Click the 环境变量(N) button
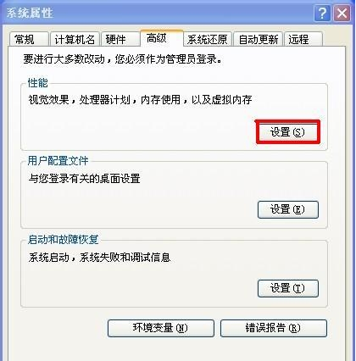The image size is (356, 361). click(x=161, y=328)
